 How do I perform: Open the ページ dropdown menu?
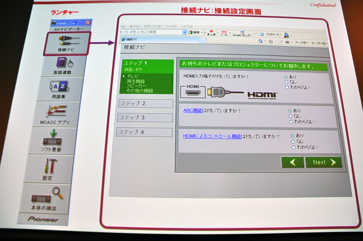(x=302, y=43)
